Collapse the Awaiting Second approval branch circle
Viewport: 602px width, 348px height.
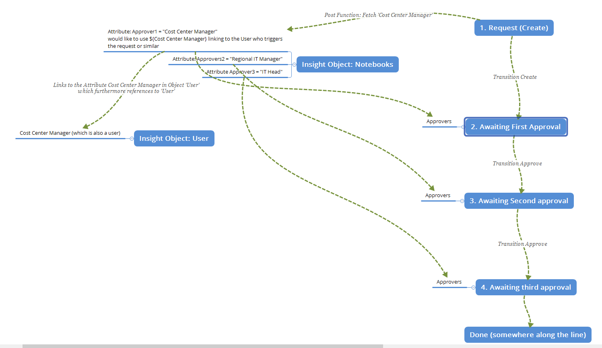pyautogui.click(x=462, y=201)
